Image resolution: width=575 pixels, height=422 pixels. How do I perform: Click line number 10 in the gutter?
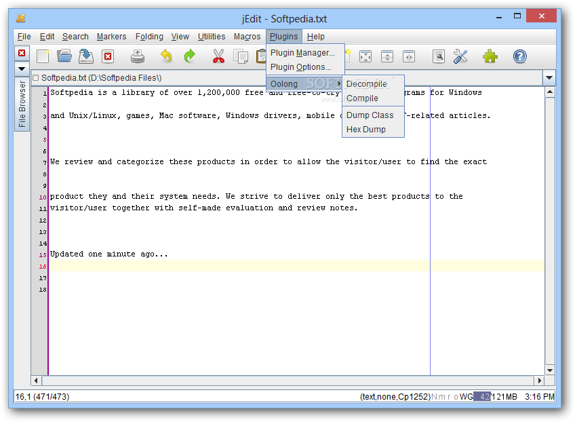pos(43,197)
